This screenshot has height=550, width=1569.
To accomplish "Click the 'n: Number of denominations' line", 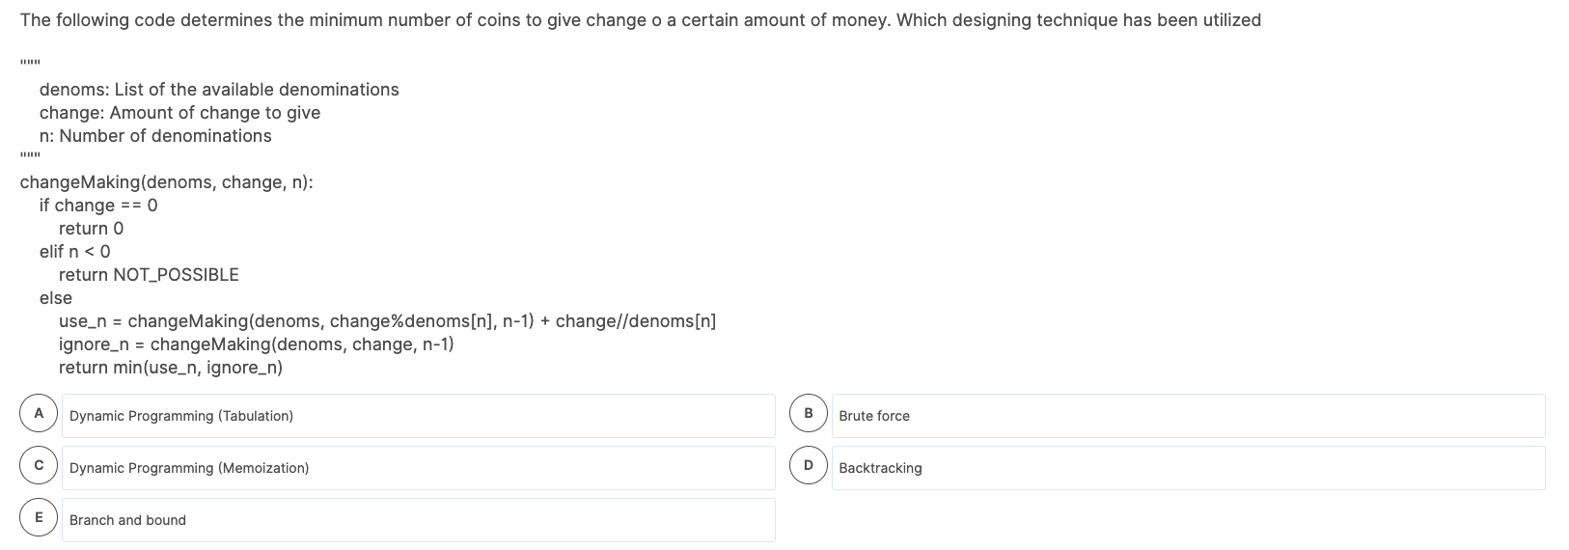I will pyautogui.click(x=155, y=136).
